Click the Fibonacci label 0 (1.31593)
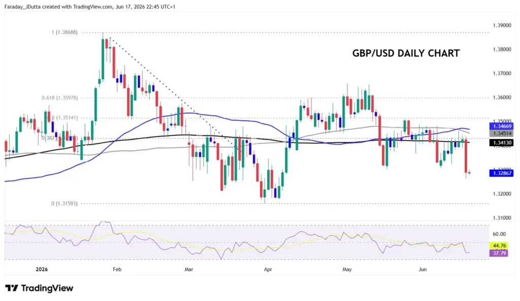The height and width of the screenshot is (301, 520). pyautogui.click(x=64, y=204)
